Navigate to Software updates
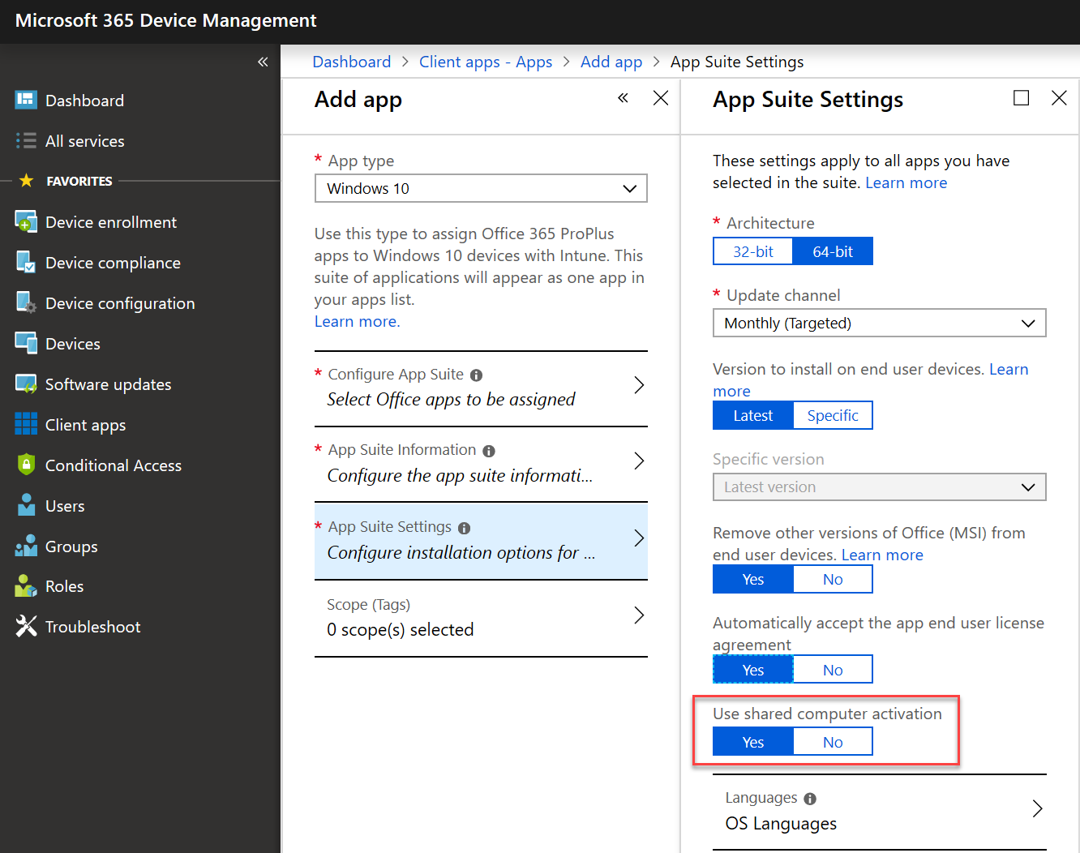1080x853 pixels. (109, 384)
